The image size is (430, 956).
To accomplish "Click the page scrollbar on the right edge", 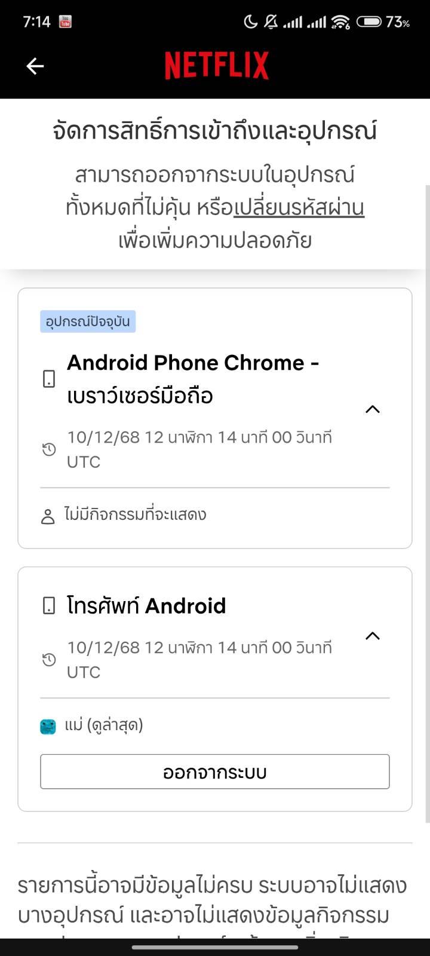I will (x=427, y=502).
